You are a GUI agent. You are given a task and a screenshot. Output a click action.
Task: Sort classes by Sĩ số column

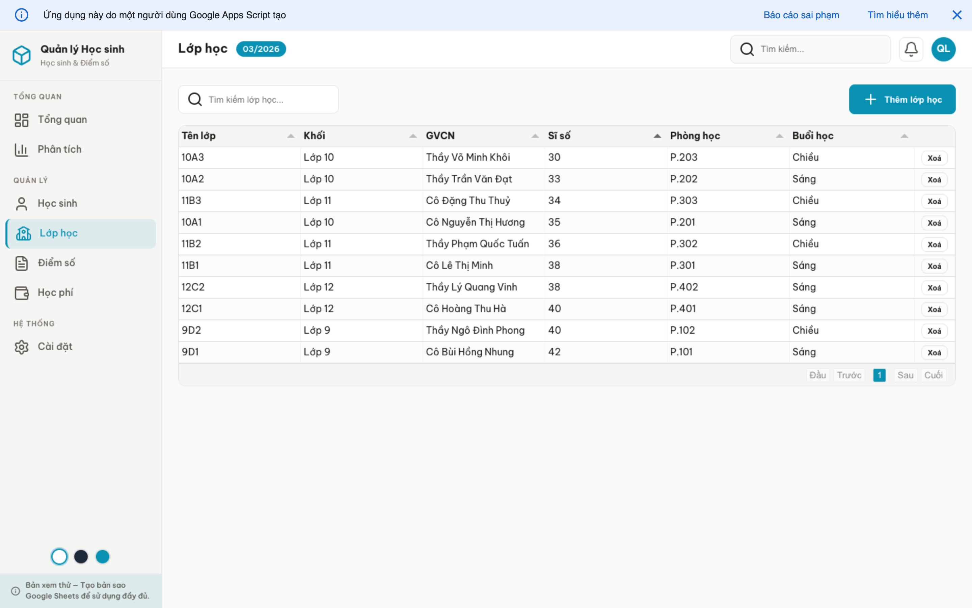point(657,135)
